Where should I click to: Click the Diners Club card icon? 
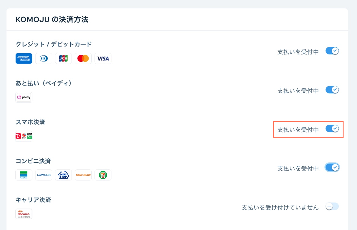[x=44, y=58]
